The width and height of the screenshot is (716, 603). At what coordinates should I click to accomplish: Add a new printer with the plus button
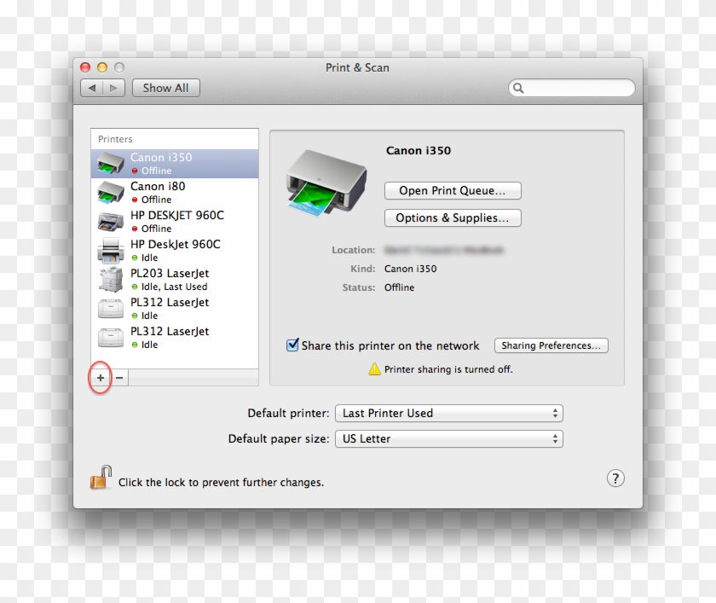click(100, 378)
